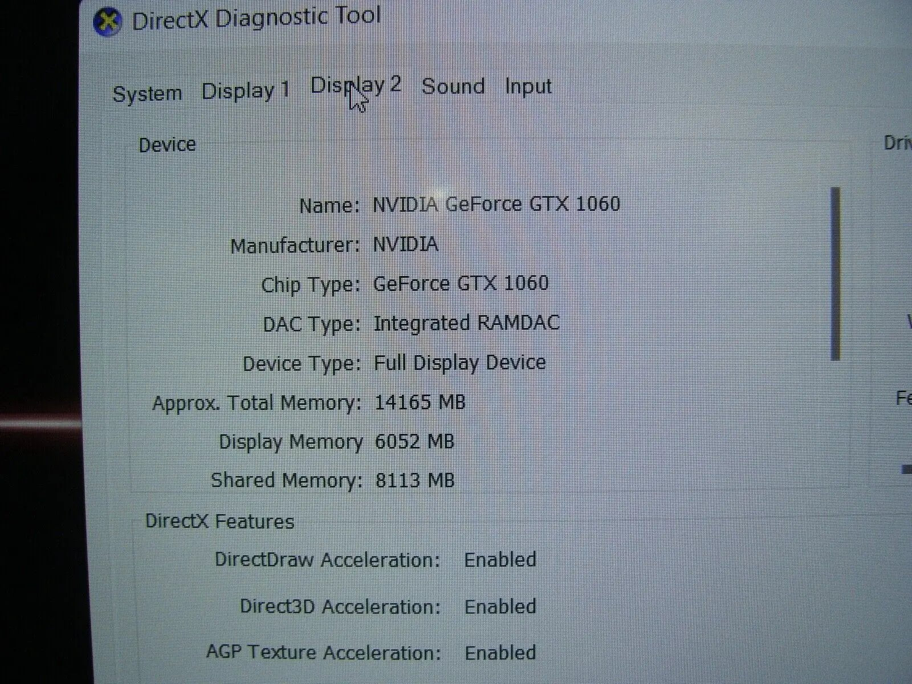The width and height of the screenshot is (912, 684).
Task: Click the DAC Type label
Action: point(311,324)
